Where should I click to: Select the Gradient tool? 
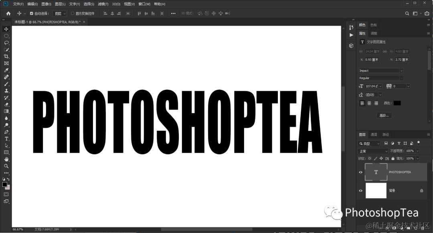click(6, 111)
